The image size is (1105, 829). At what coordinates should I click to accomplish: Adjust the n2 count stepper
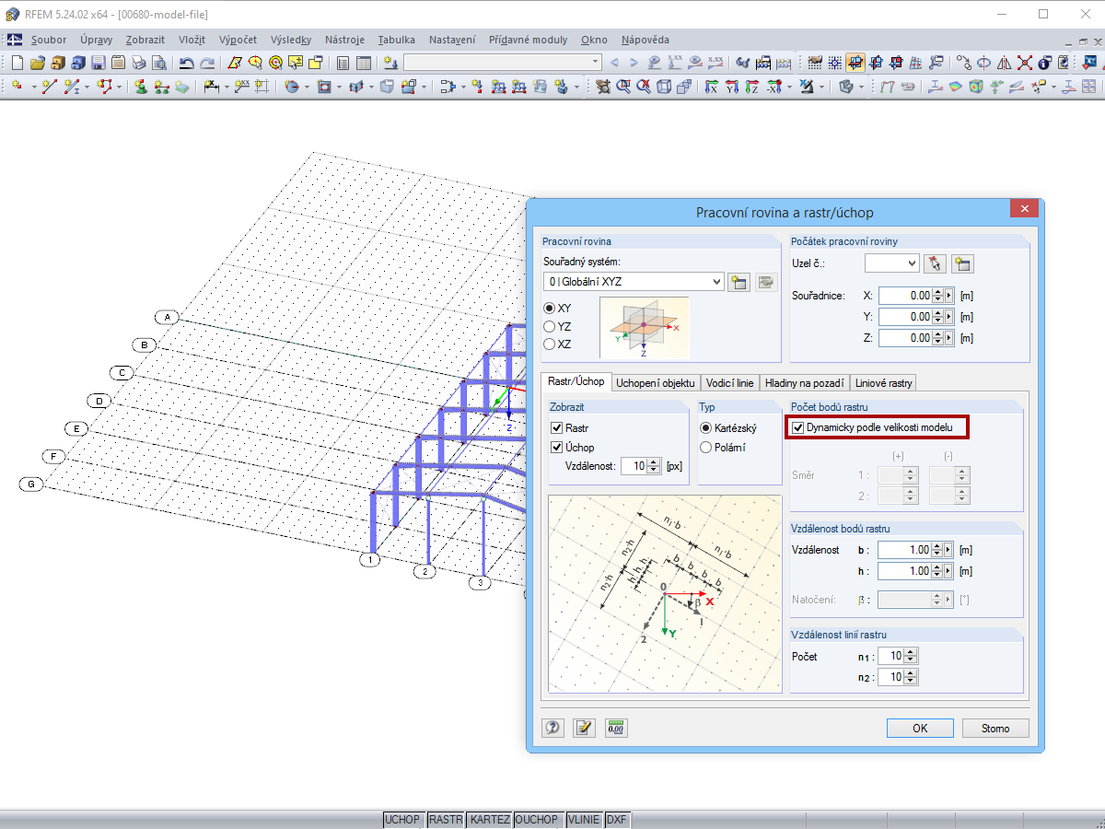(x=911, y=677)
